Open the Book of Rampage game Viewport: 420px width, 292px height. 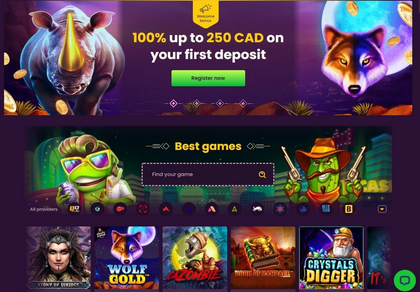tap(263, 258)
